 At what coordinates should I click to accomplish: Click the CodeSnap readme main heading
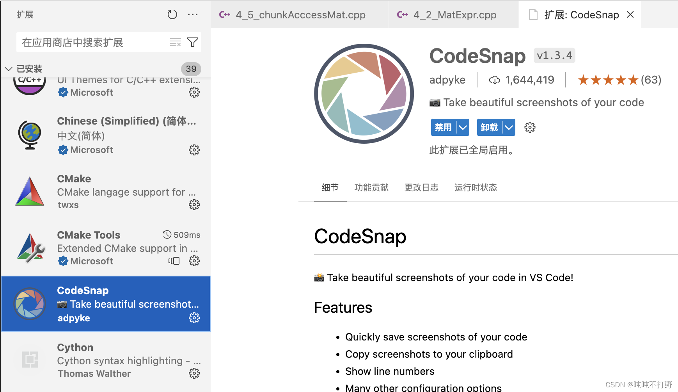pyautogui.click(x=360, y=237)
